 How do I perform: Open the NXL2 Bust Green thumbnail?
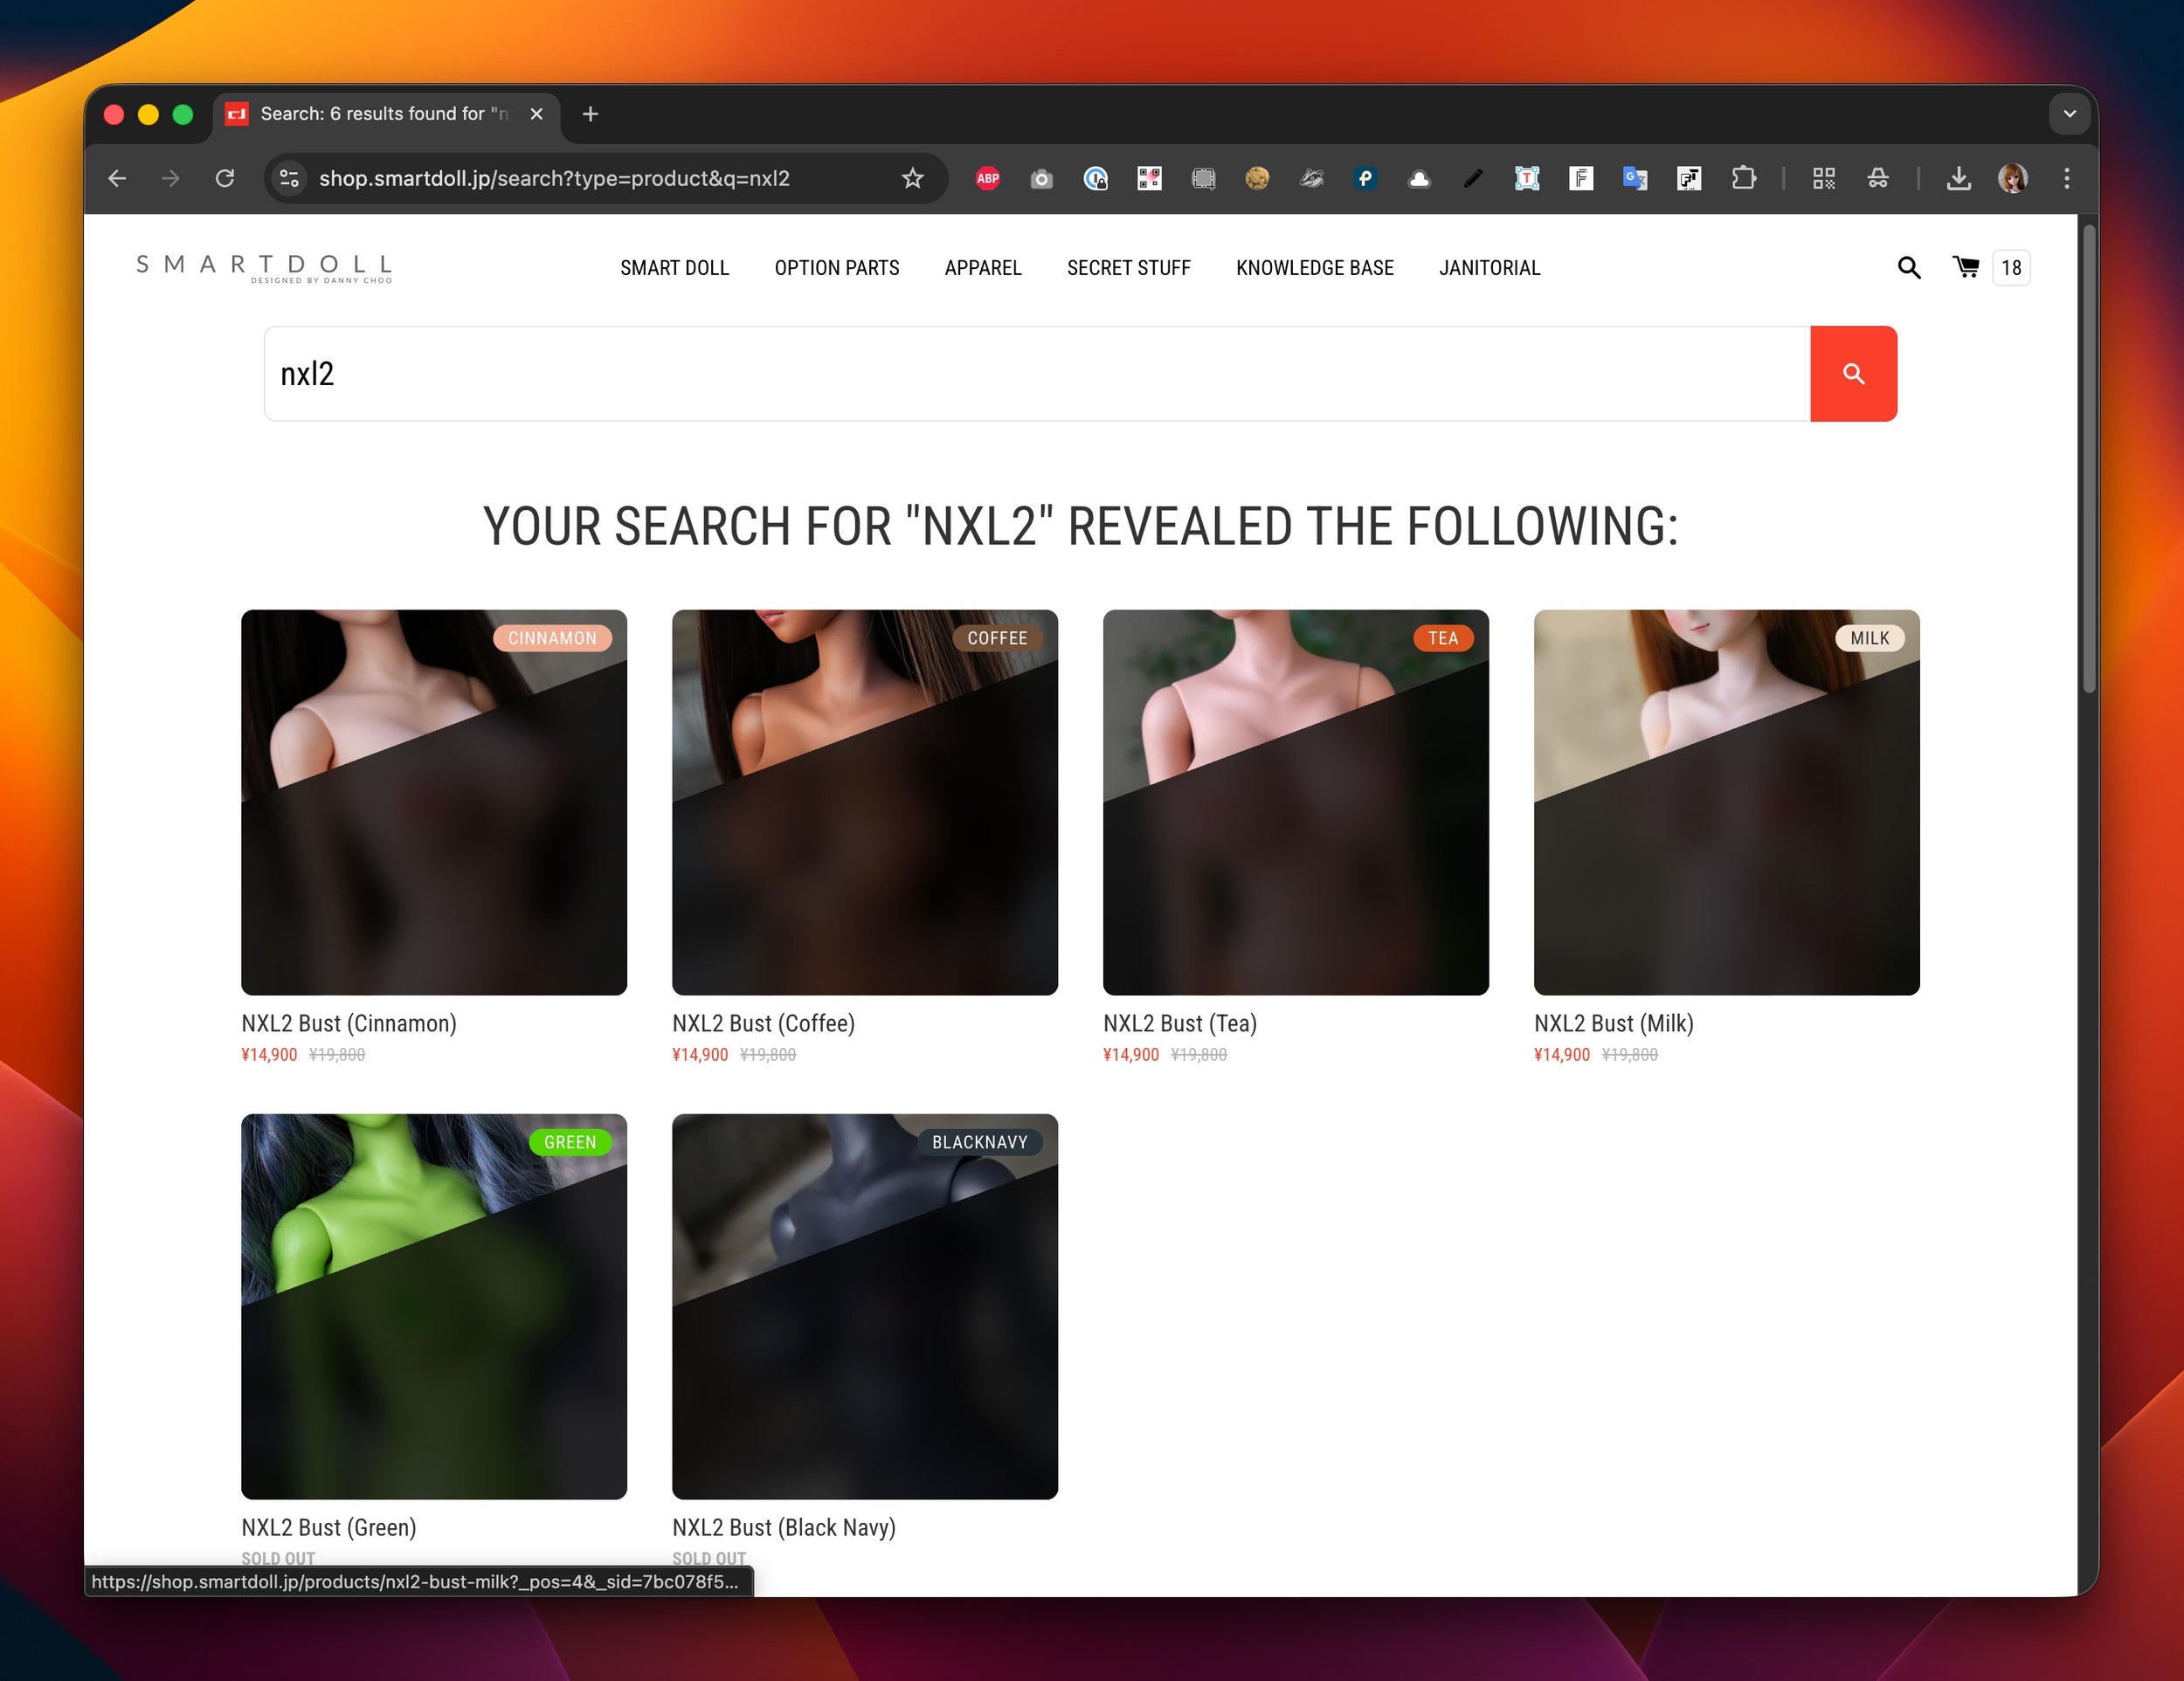coord(433,1306)
